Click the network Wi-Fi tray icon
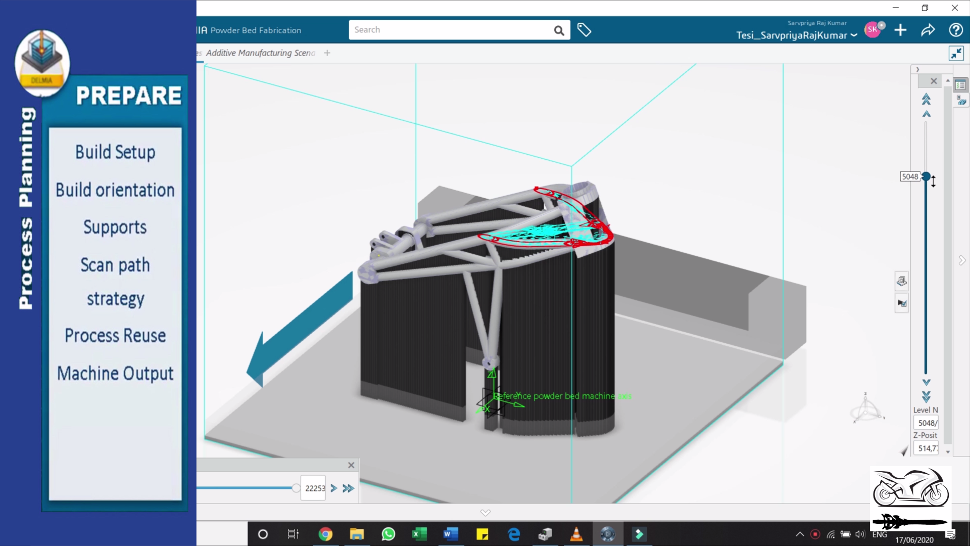970x546 pixels. (831, 534)
